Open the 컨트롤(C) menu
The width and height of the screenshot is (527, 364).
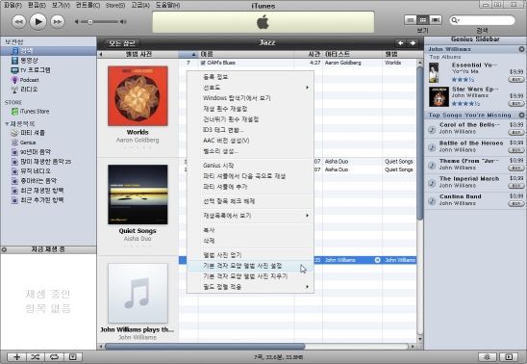(x=88, y=5)
